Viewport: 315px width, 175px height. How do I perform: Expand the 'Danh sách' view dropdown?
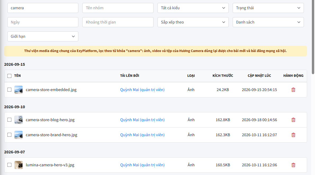(x=268, y=22)
